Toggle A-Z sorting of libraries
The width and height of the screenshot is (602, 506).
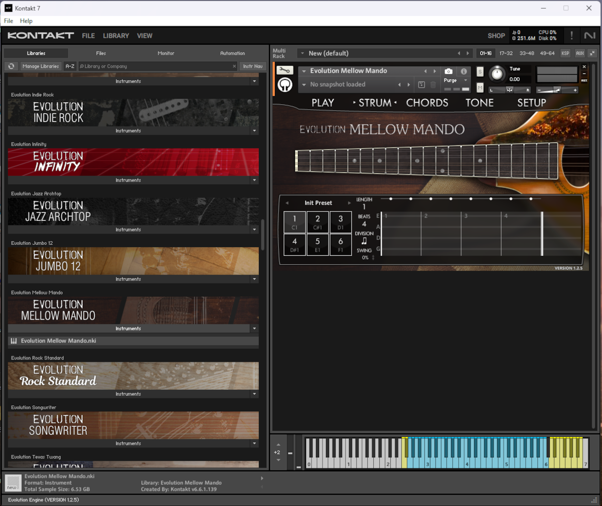tap(70, 66)
